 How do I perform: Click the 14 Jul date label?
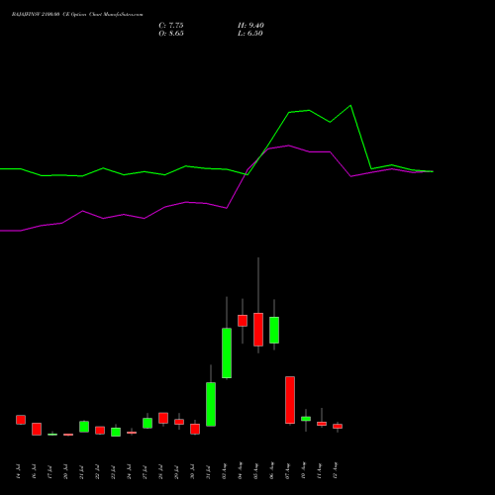point(18,471)
